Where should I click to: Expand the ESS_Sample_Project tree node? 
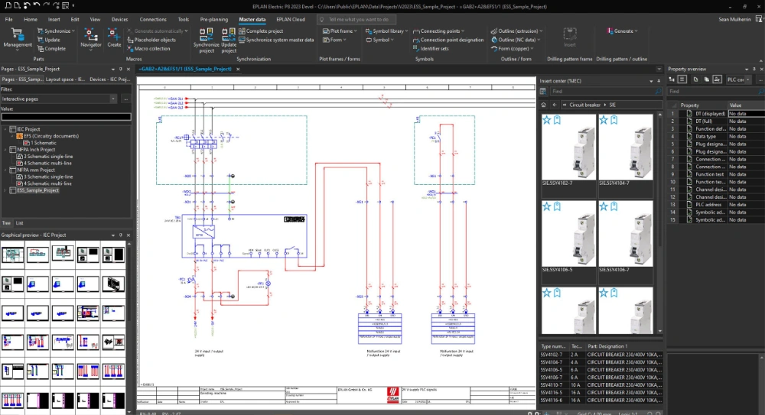click(5, 190)
